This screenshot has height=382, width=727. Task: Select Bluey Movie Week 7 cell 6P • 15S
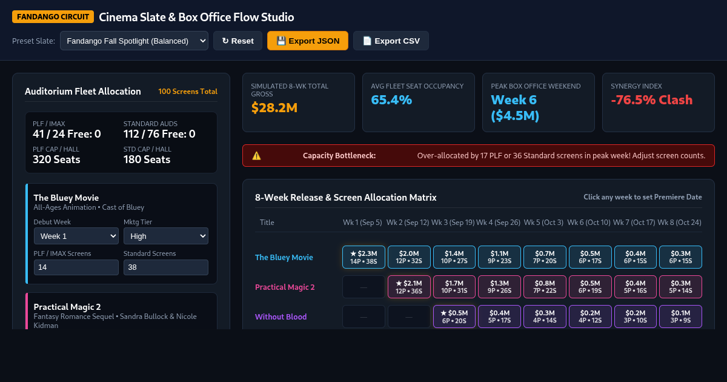636,257
